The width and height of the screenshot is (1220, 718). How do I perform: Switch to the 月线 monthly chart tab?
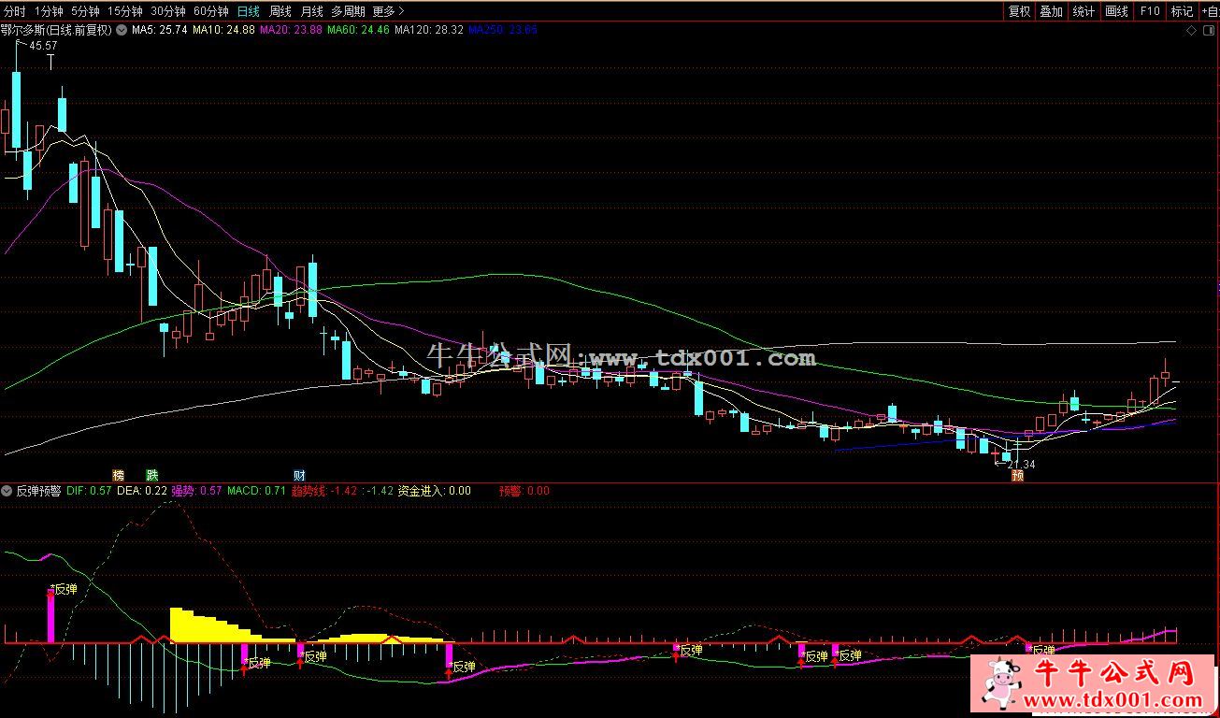tap(311, 11)
